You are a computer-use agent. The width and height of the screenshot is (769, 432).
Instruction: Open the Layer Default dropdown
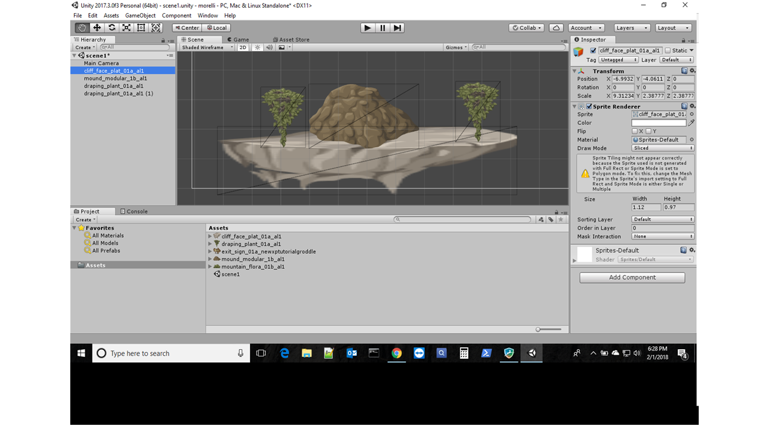tap(676, 60)
